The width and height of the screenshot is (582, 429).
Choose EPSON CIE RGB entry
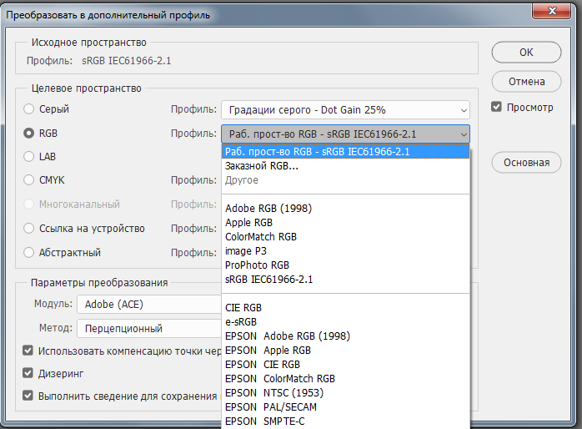point(345,365)
